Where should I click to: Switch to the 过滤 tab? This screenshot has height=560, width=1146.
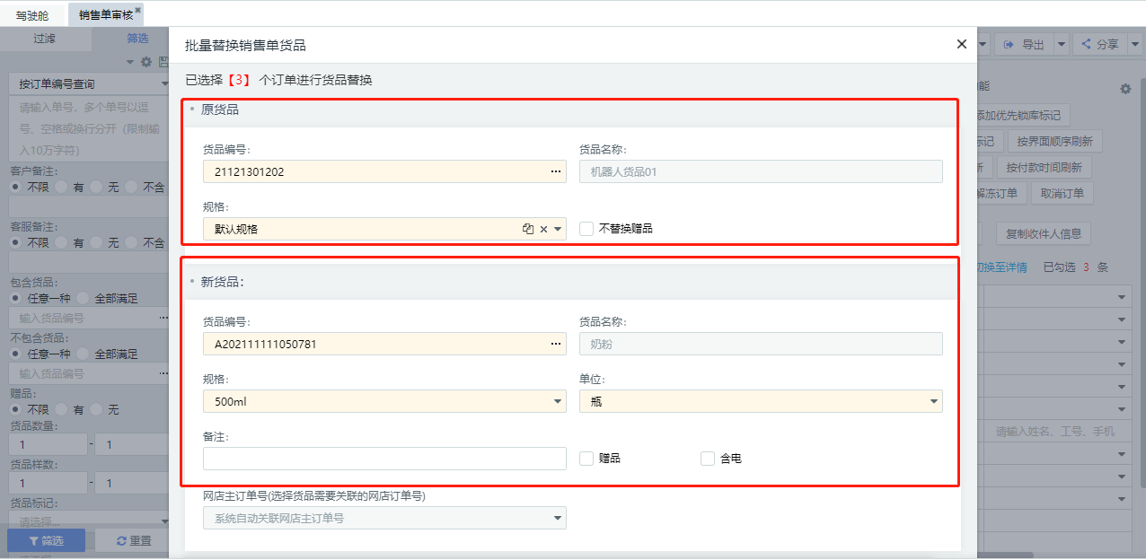[45, 39]
